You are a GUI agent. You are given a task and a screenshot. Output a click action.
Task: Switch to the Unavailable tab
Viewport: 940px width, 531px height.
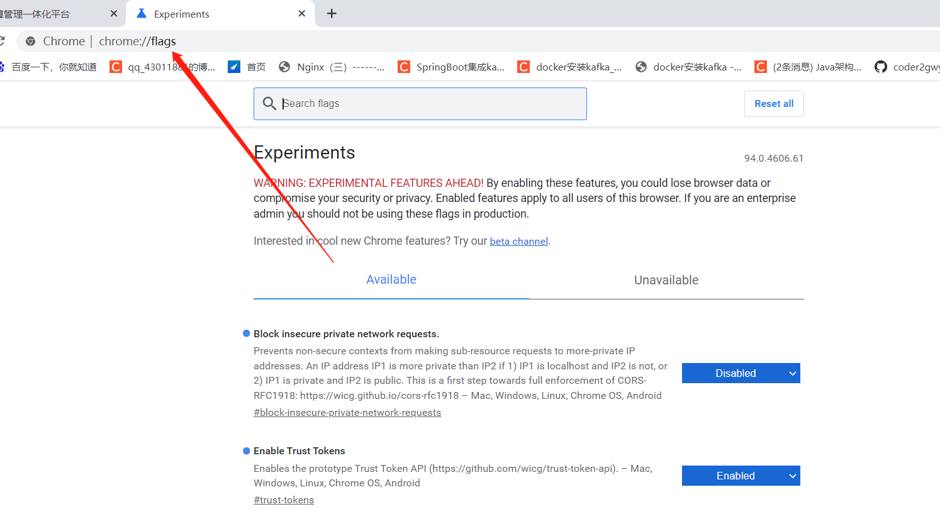pyautogui.click(x=666, y=280)
